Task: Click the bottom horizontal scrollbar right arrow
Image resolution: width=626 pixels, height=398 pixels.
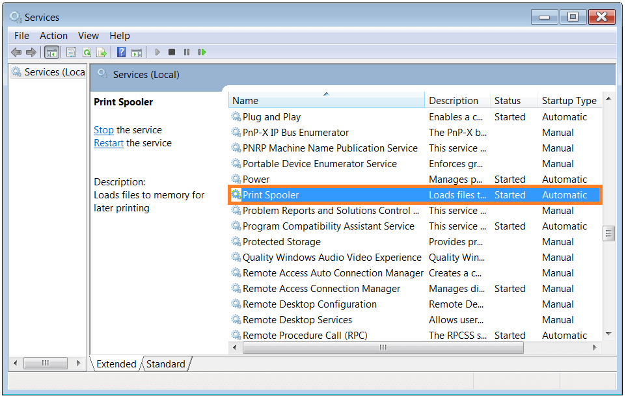Action: [x=595, y=347]
